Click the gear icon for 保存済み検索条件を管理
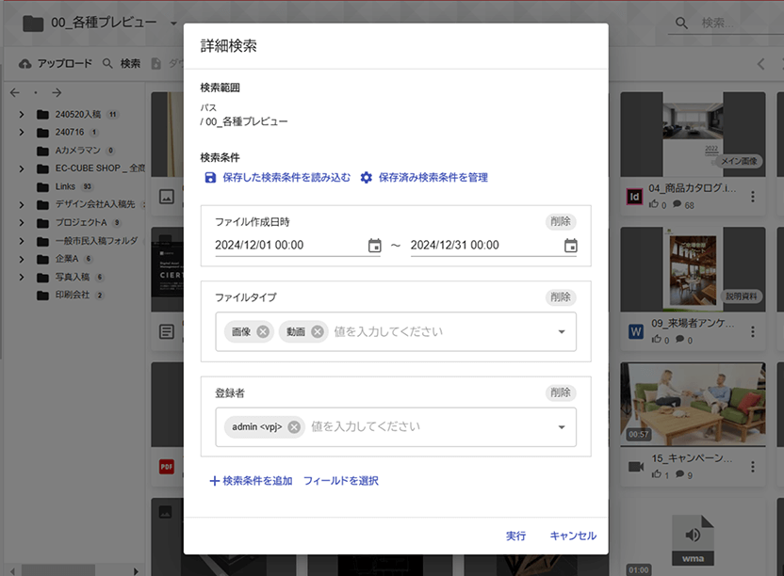 click(x=367, y=177)
